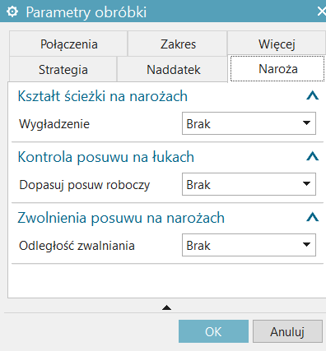Click the Kontrola posuwu na łukach heading
This screenshot has width=326, height=351.
(x=106, y=157)
